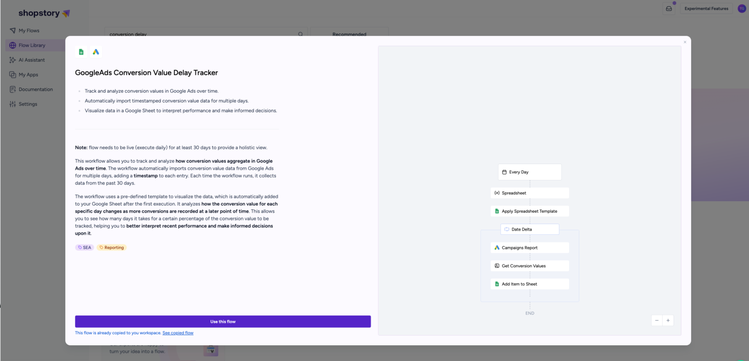Select the Spreadsheet variable node

coord(530,193)
